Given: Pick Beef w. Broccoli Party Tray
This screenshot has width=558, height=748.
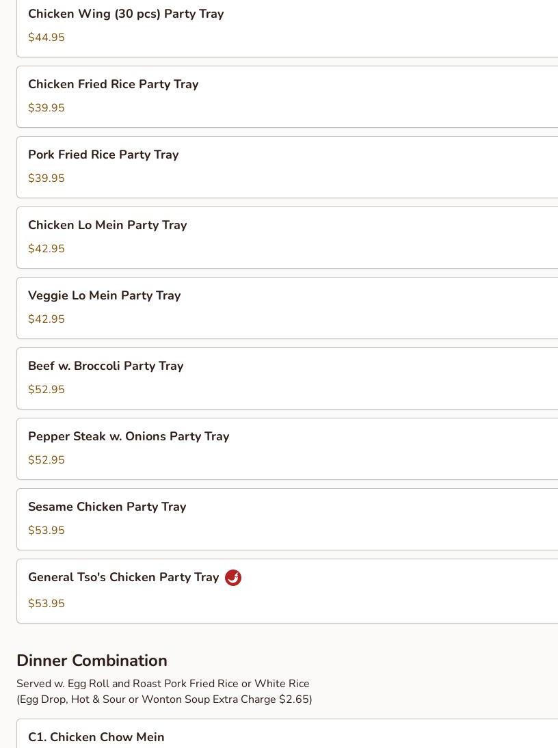Looking at the screenshot, I should tap(106, 366).
